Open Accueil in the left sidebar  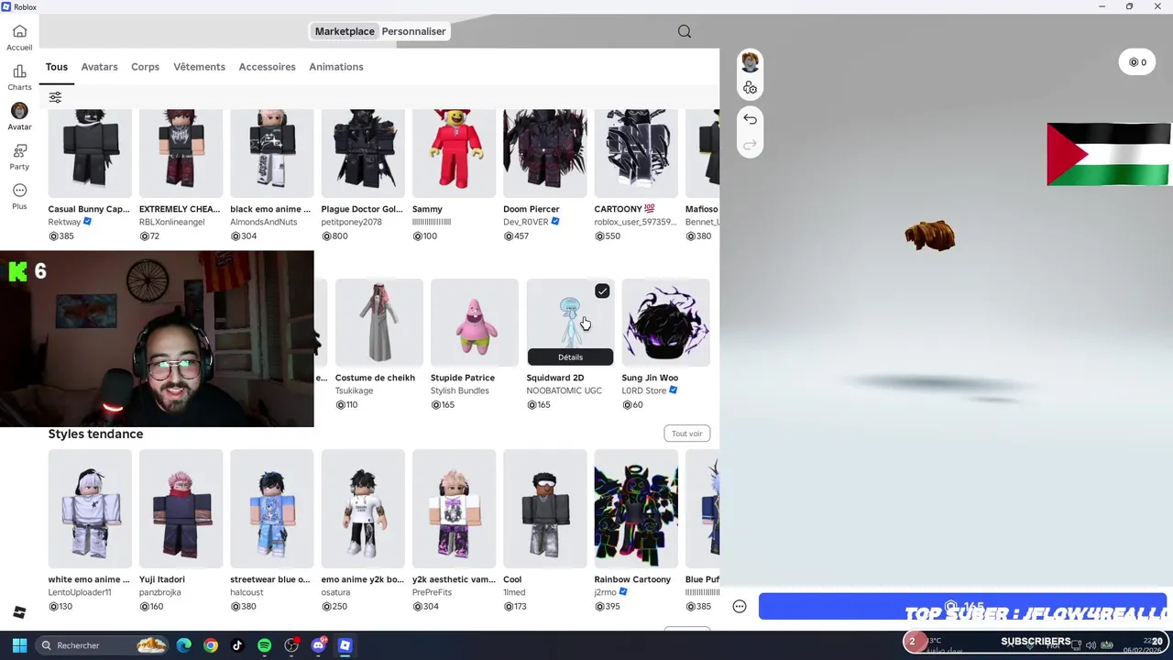point(19,38)
